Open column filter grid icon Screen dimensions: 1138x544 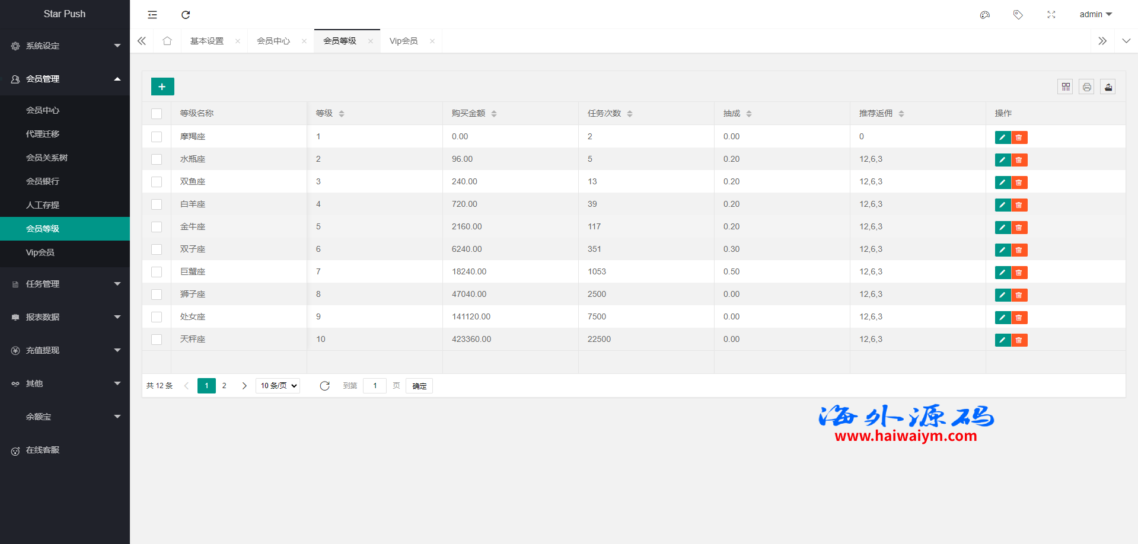1065,87
